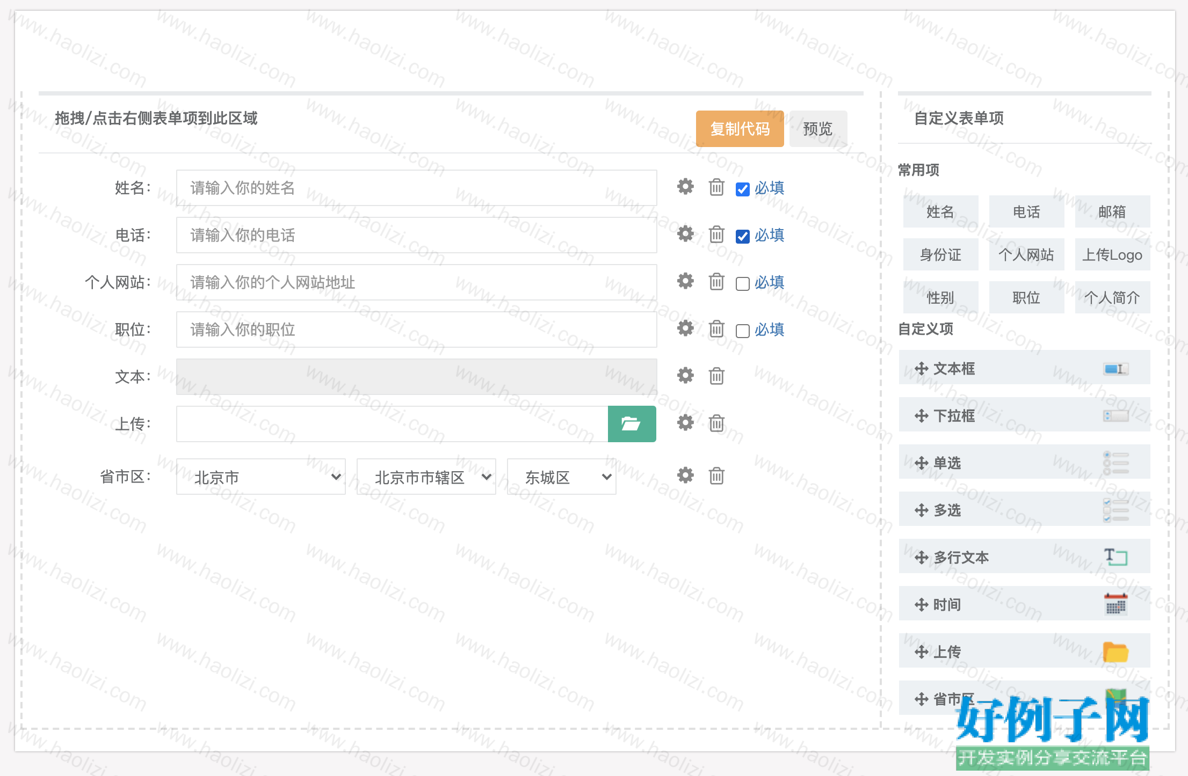Click the 个人网站 address input field
1188x776 pixels.
[x=417, y=282]
